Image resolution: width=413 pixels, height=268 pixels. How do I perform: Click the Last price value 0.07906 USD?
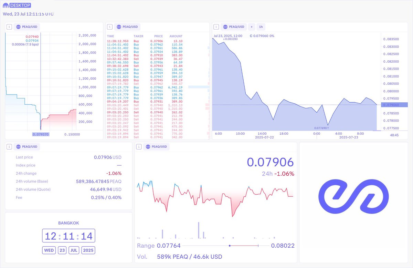pos(107,157)
